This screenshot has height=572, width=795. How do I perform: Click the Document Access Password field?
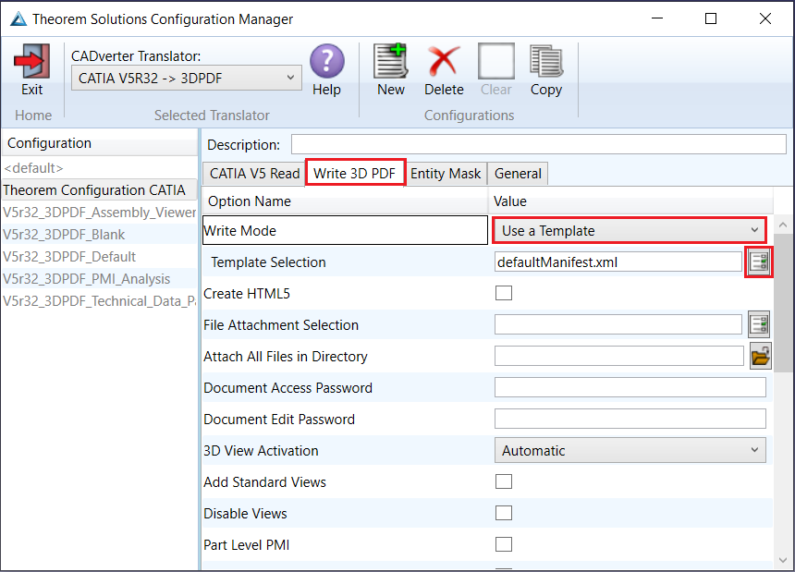pos(630,387)
